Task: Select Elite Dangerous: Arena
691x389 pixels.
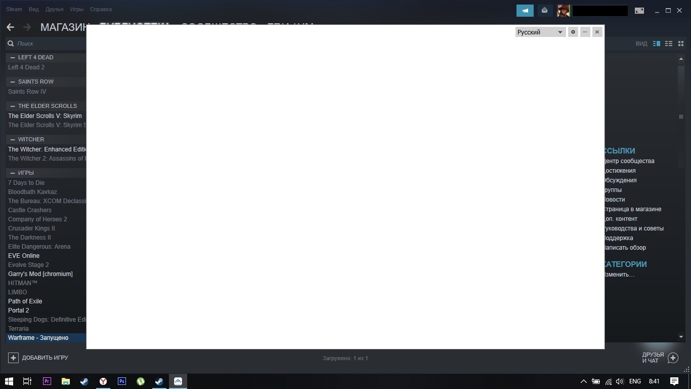Action: point(39,247)
